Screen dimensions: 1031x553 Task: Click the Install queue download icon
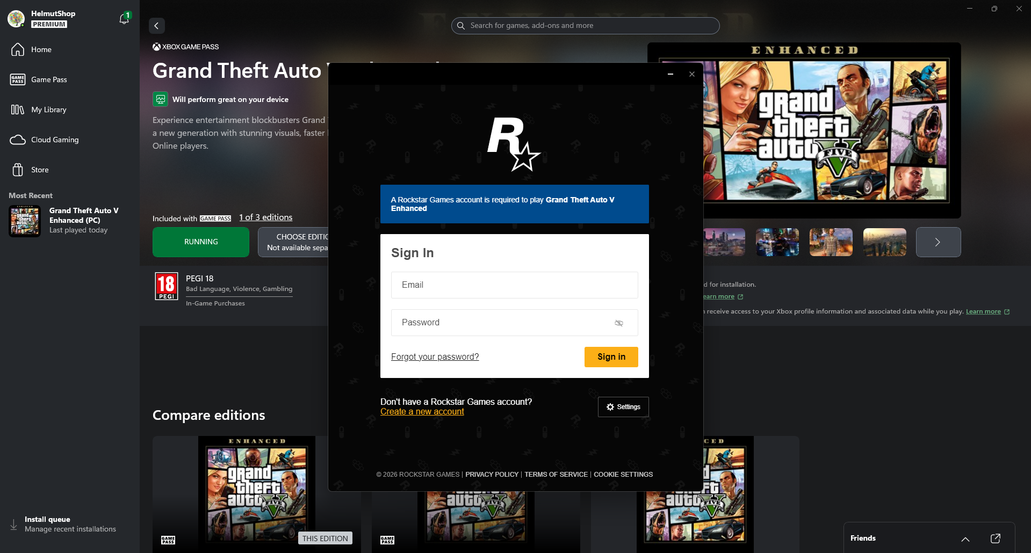14,525
